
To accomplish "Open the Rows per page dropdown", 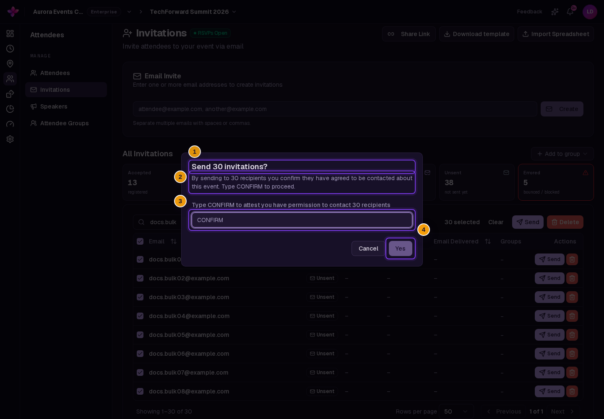I will pyautogui.click(x=456, y=411).
